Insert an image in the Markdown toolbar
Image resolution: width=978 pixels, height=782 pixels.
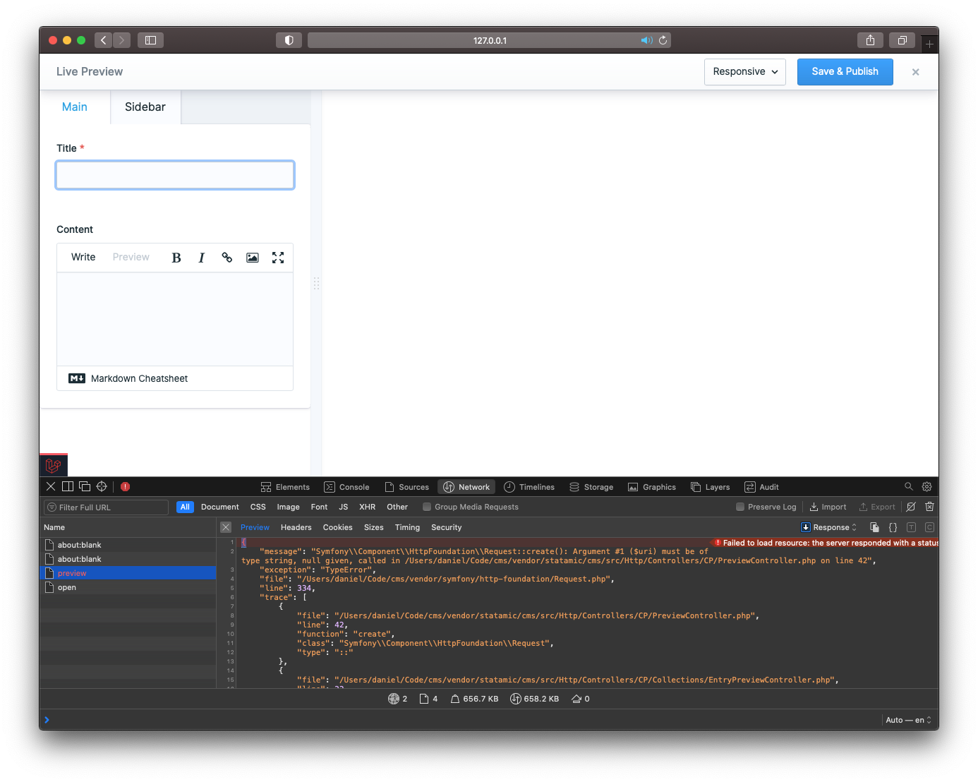pyautogui.click(x=252, y=257)
